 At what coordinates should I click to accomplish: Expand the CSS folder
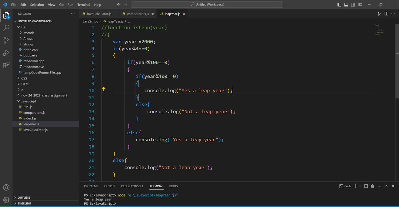46,78
